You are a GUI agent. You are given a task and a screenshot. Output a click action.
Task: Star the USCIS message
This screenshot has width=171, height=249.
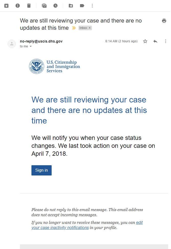tap(145, 41)
